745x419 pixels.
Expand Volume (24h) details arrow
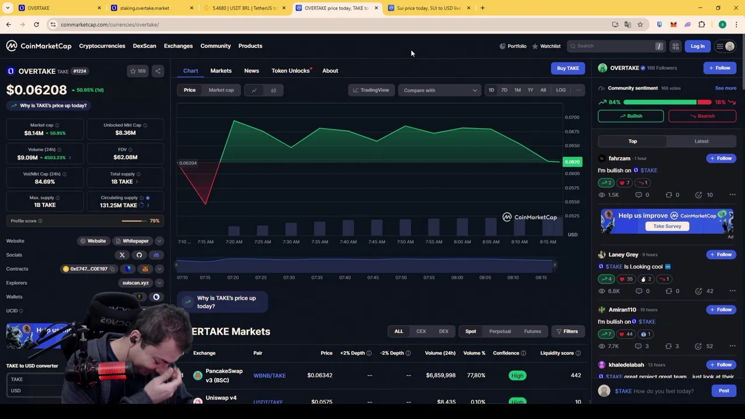click(x=69, y=158)
